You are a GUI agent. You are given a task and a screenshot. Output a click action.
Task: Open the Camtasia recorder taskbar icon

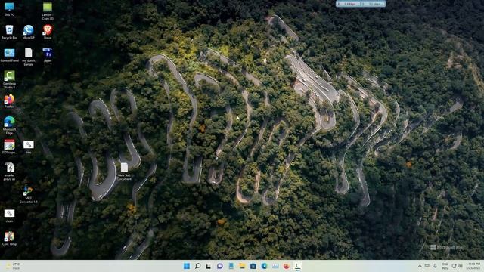(297, 266)
